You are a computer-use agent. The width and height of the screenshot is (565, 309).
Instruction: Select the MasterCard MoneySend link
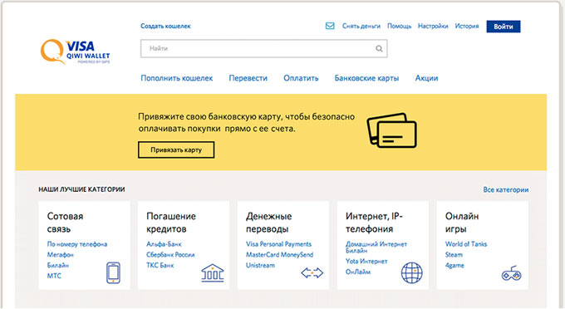pyautogui.click(x=279, y=255)
